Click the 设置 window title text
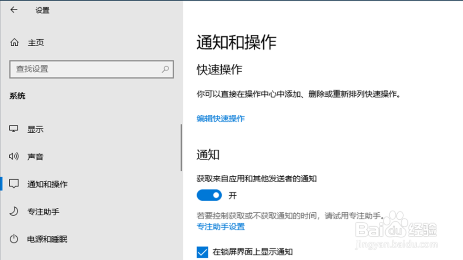 43,10
